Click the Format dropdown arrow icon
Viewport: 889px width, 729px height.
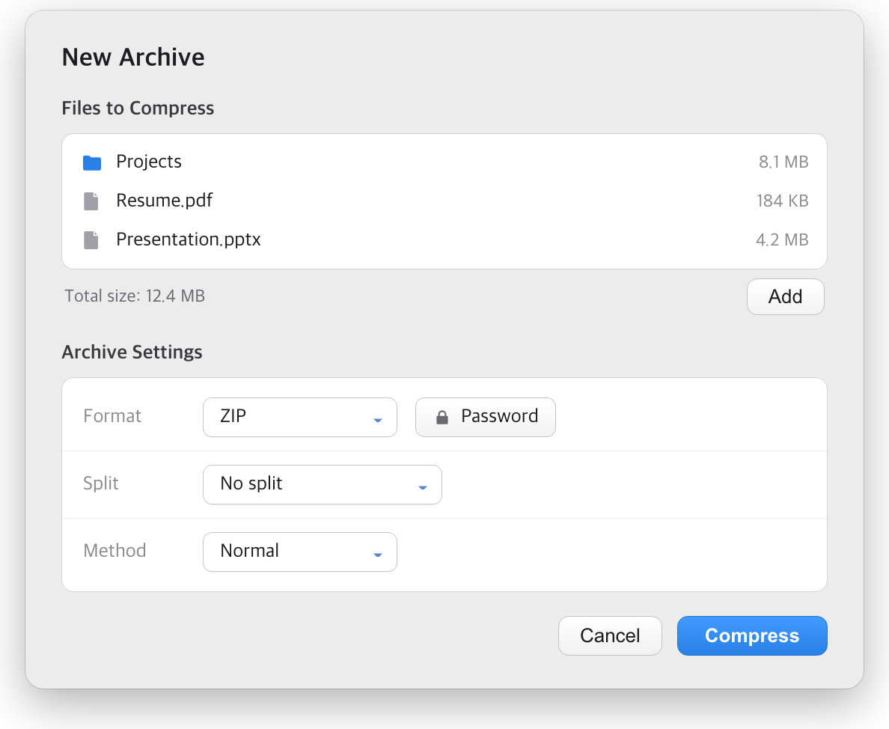[x=378, y=420]
